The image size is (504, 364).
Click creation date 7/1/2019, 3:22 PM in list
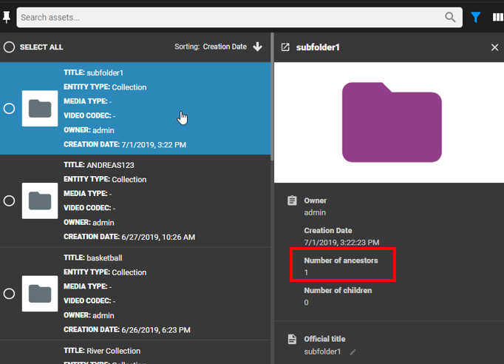(154, 145)
